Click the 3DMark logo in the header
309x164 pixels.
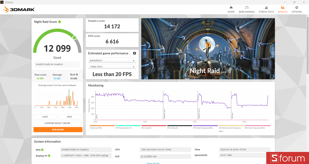(x=19, y=10)
